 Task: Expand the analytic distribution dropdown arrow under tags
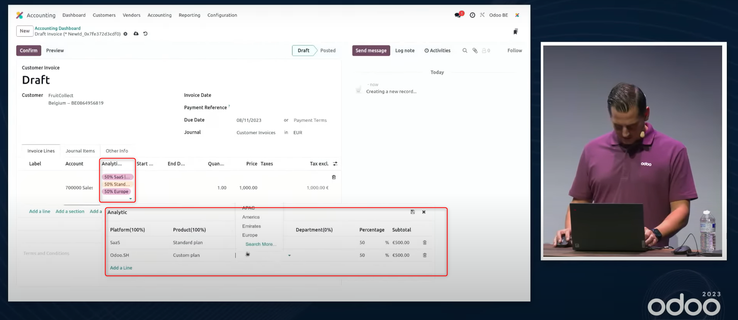[131, 199]
